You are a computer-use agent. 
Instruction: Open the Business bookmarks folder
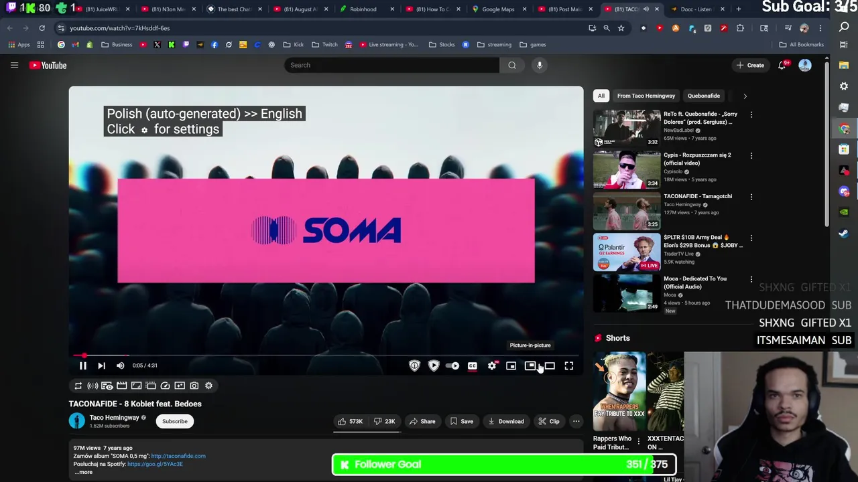coord(117,44)
